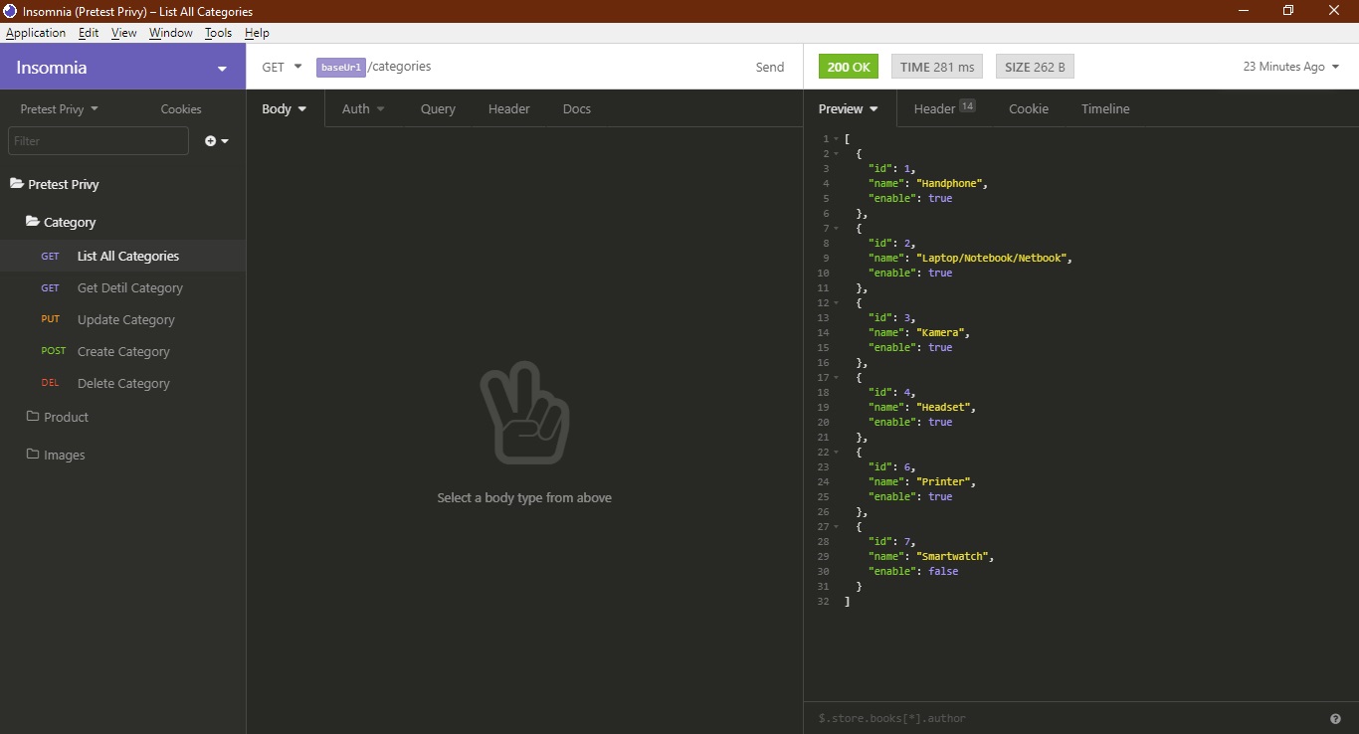Open the Edit menu

click(x=89, y=33)
